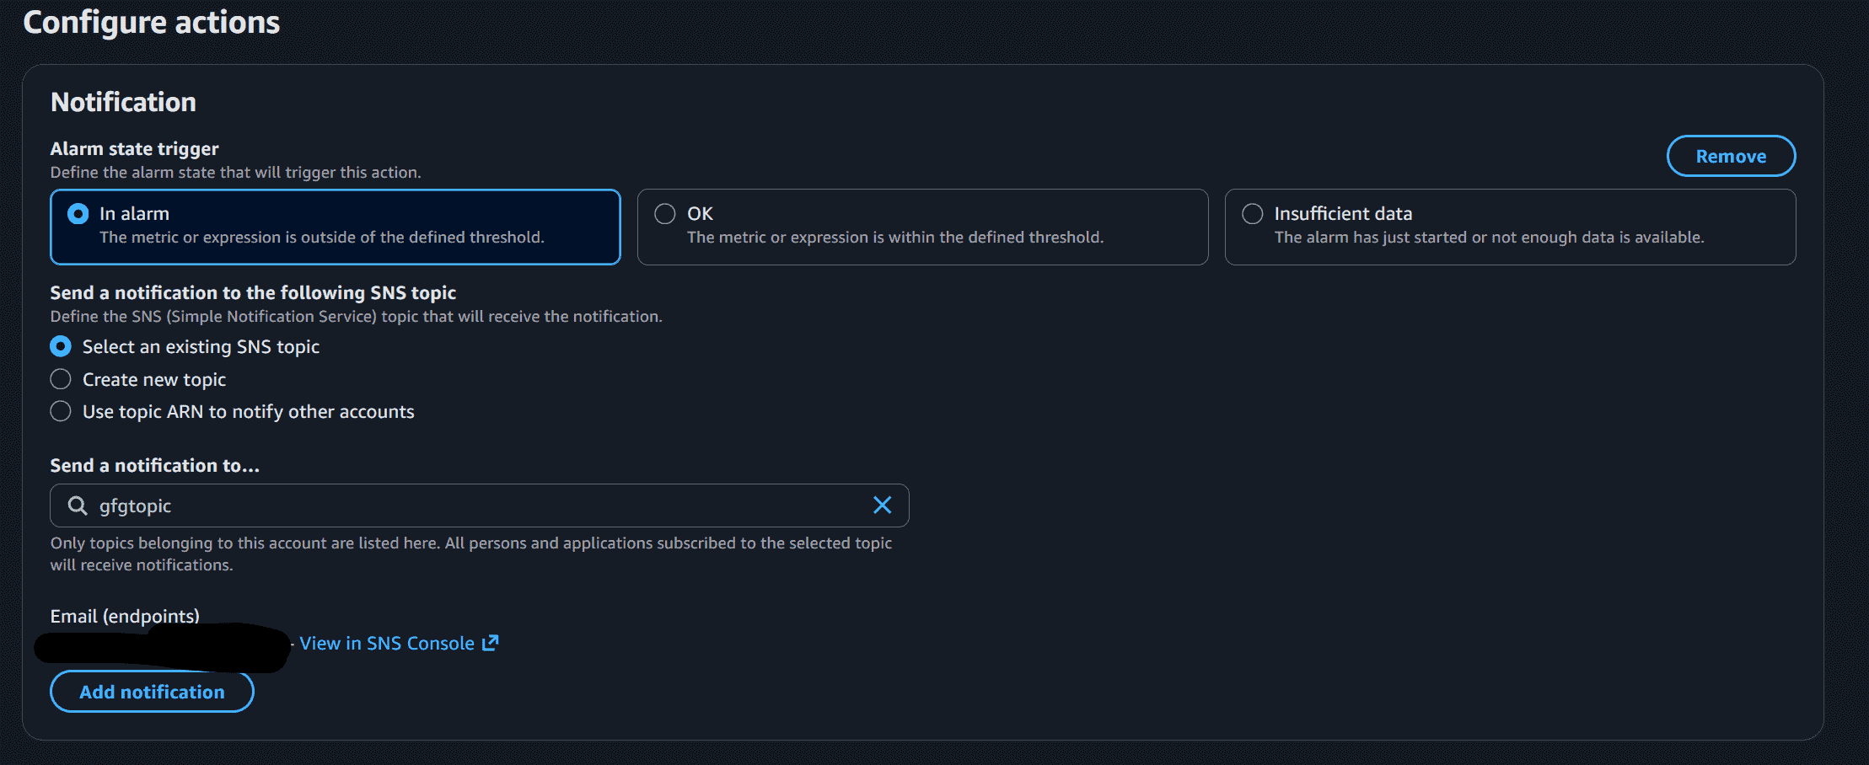Click inside the gfgtopic topic search field
The image size is (1869, 765).
[x=480, y=506]
